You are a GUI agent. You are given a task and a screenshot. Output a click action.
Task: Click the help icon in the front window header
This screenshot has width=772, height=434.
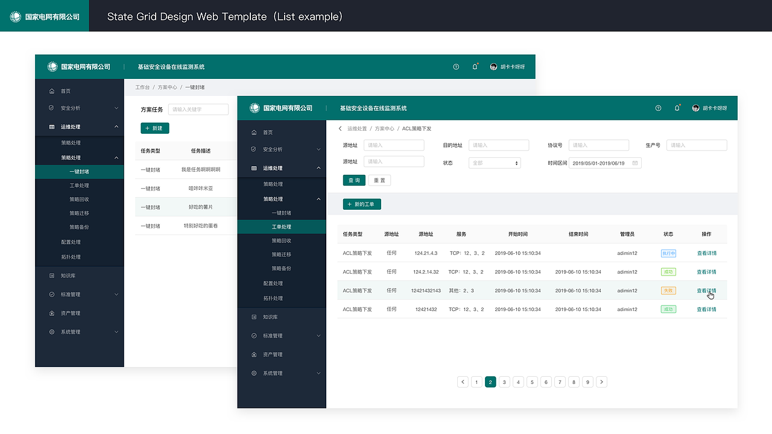tap(658, 108)
